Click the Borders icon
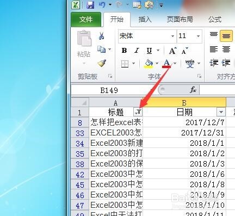Screen dimensions: 235x216 (x=125, y=64)
